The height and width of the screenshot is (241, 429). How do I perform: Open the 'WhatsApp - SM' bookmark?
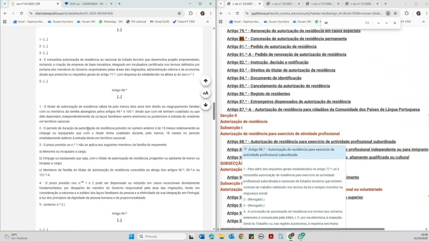pos(110,22)
